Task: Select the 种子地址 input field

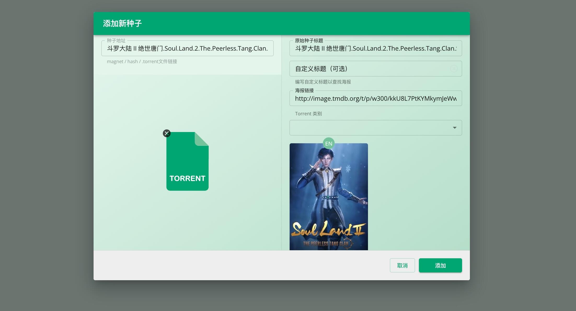Action: point(187,48)
